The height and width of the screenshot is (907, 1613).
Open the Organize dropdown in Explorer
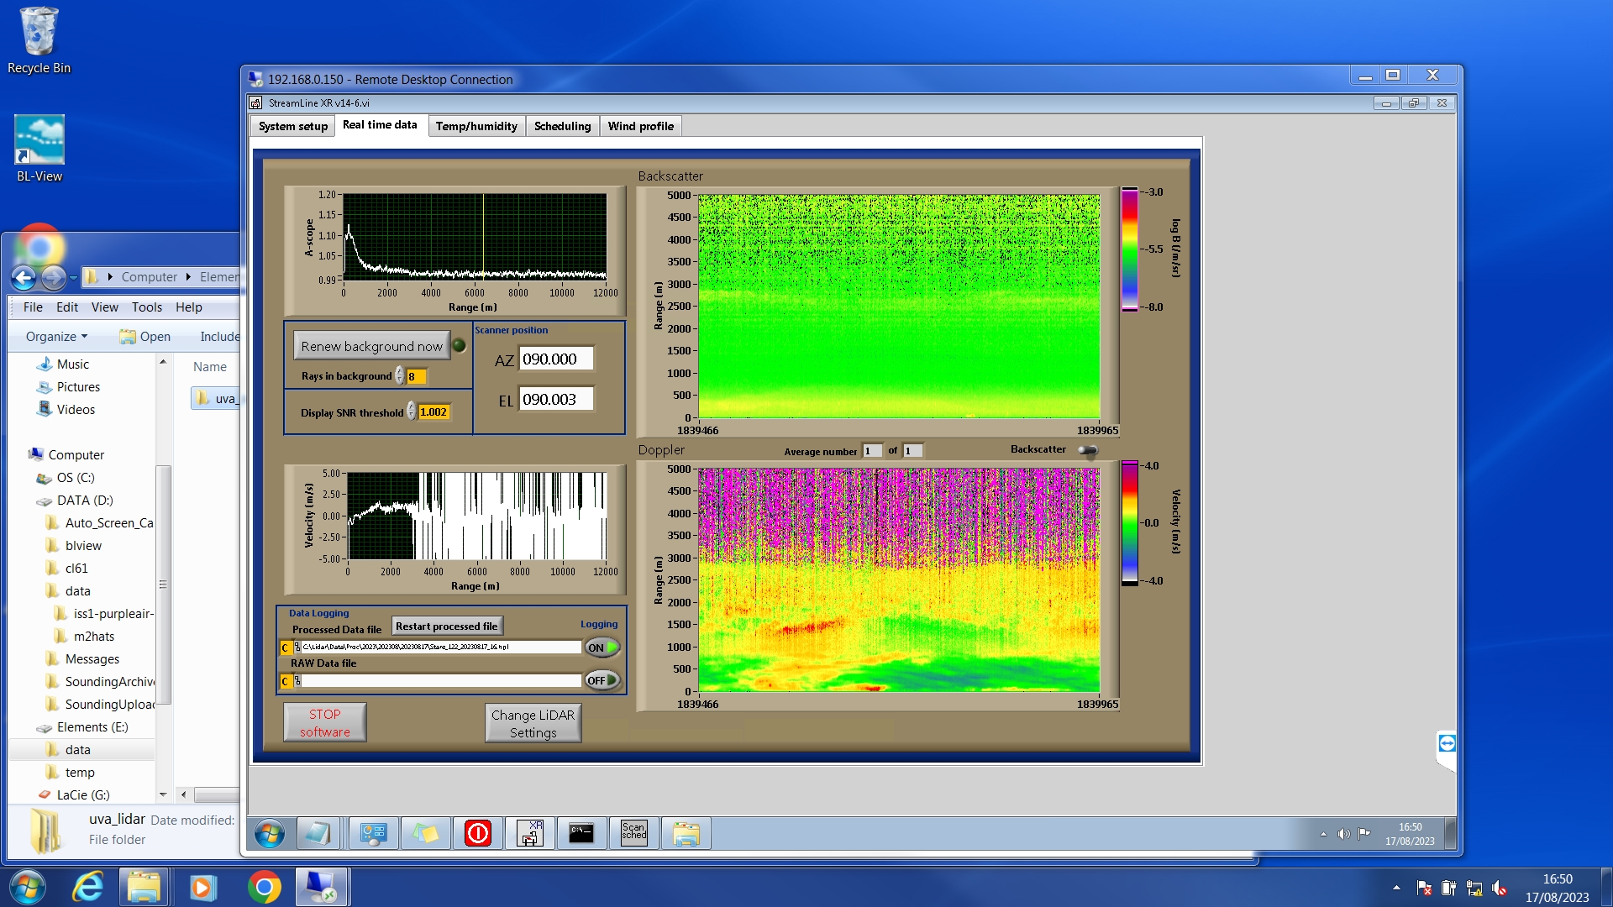click(x=56, y=336)
